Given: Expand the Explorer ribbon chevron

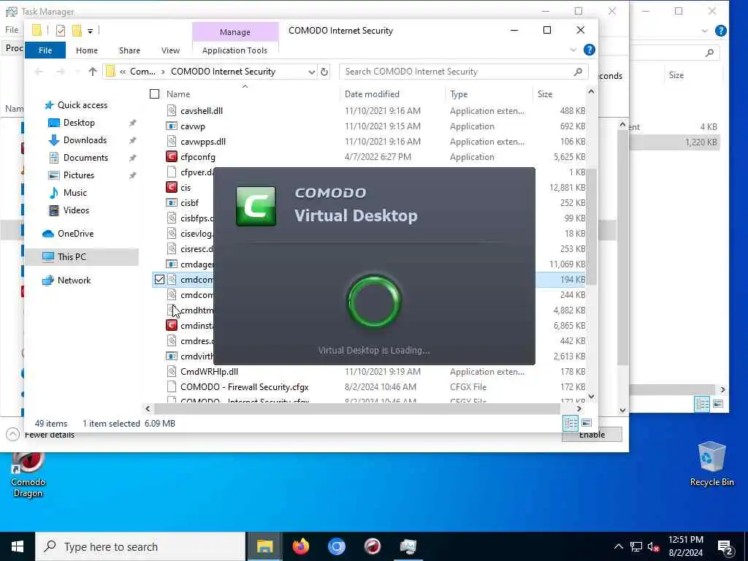Looking at the screenshot, I should [x=573, y=50].
